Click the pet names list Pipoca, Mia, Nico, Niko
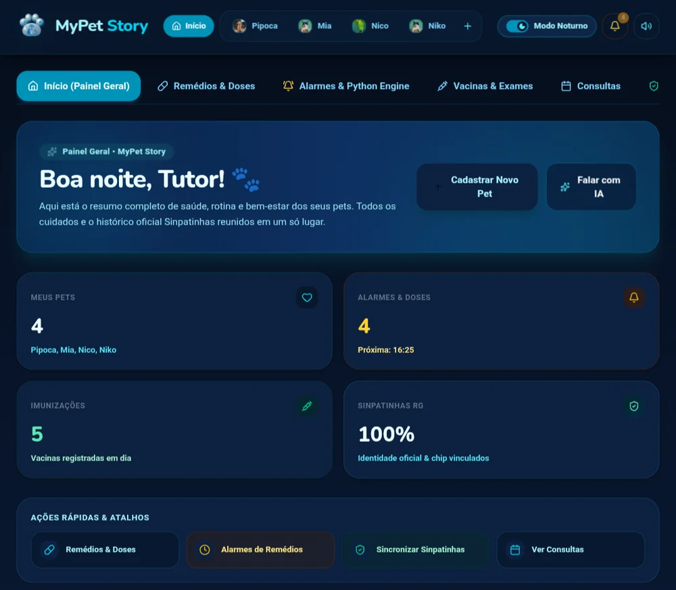The image size is (676, 590). coord(73,350)
